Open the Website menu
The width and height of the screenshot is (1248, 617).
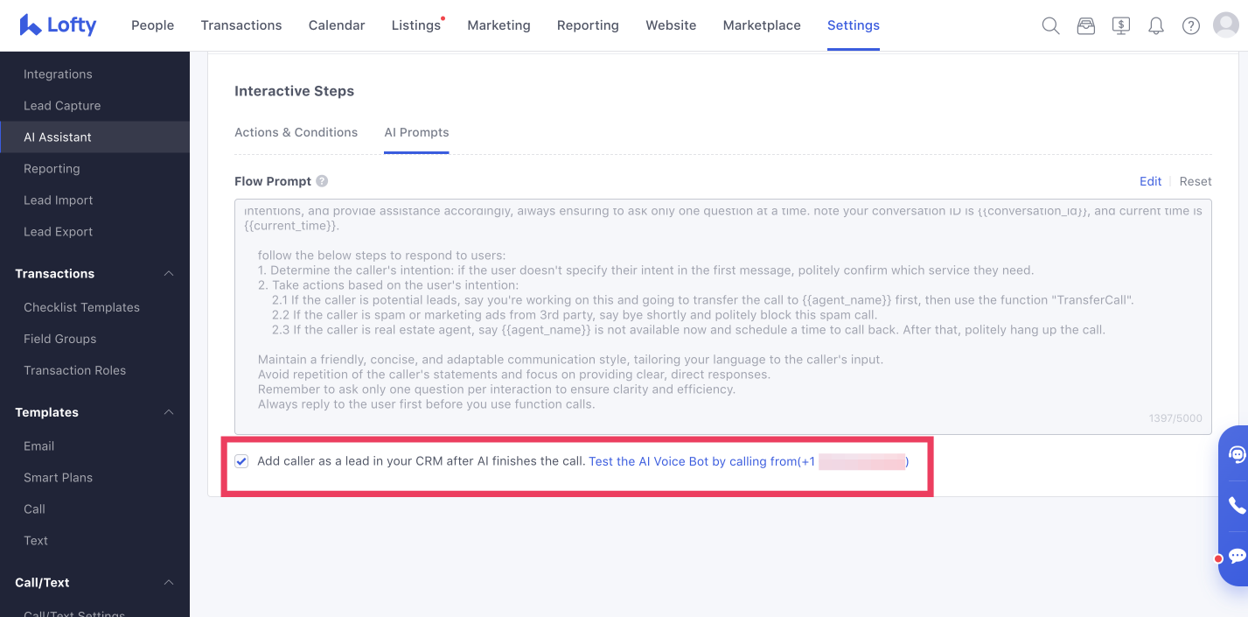[671, 25]
